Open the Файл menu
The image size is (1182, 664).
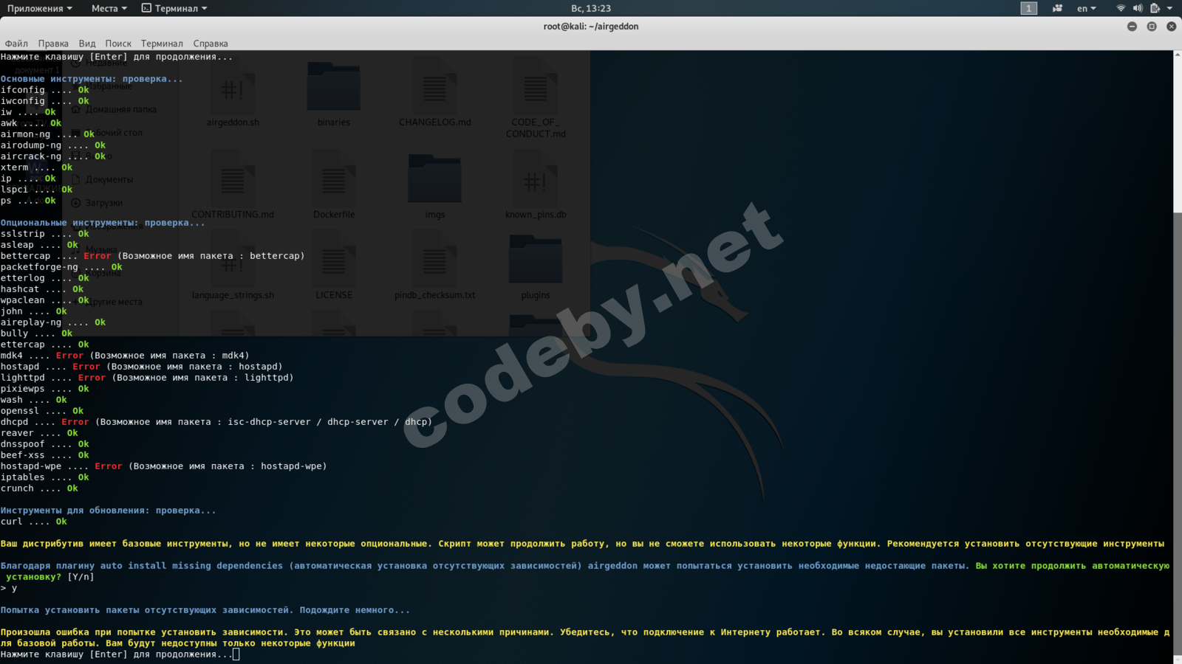16,44
